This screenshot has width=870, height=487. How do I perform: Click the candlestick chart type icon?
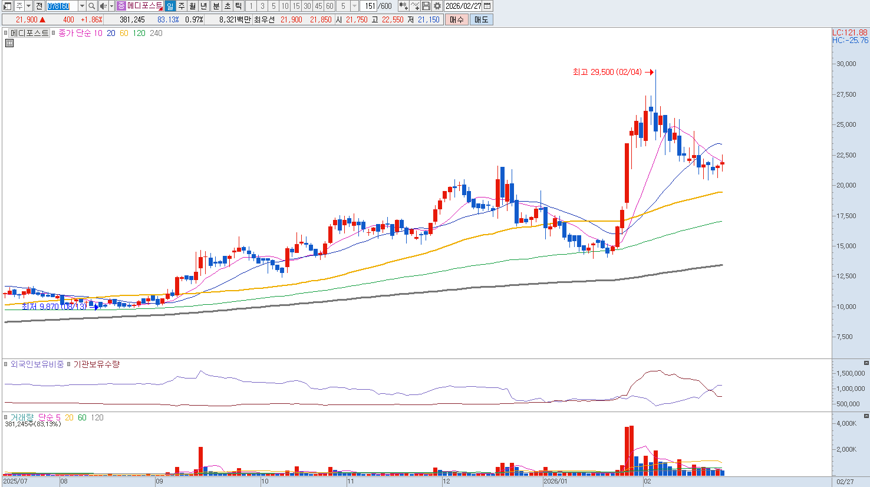403,6
